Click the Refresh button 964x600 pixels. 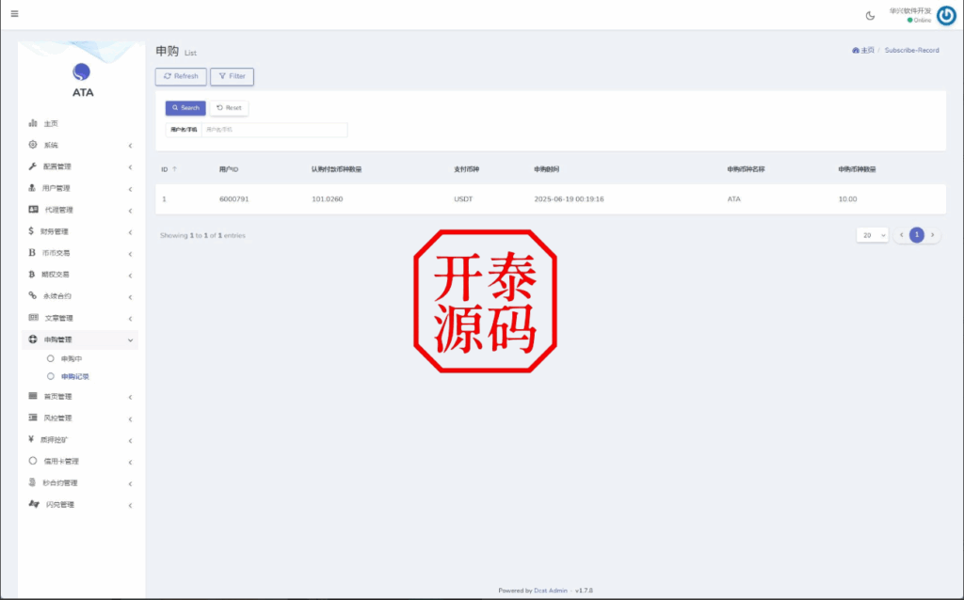[x=181, y=77]
